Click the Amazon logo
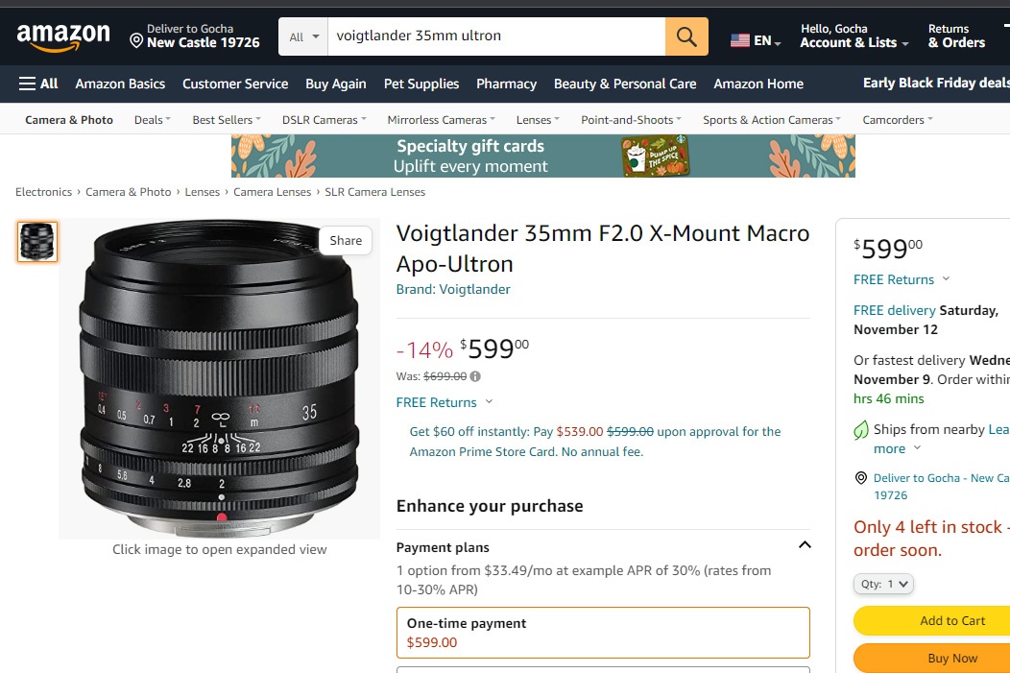The image size is (1010, 673). click(x=63, y=36)
